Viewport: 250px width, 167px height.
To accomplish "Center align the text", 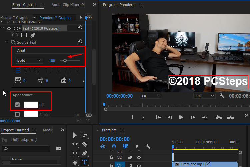I will point(27,70).
